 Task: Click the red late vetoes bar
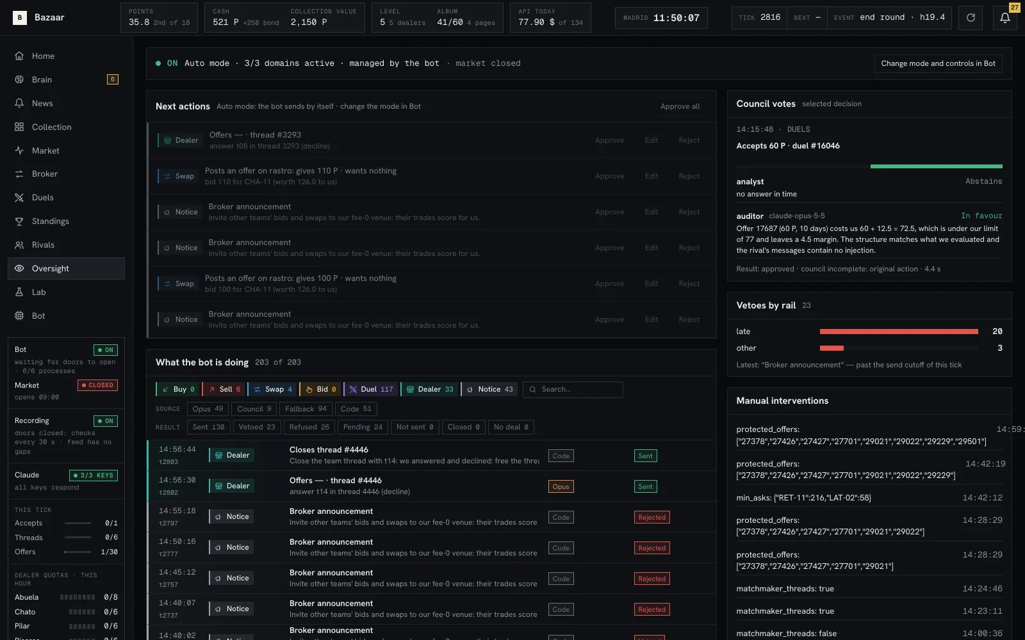pos(899,332)
